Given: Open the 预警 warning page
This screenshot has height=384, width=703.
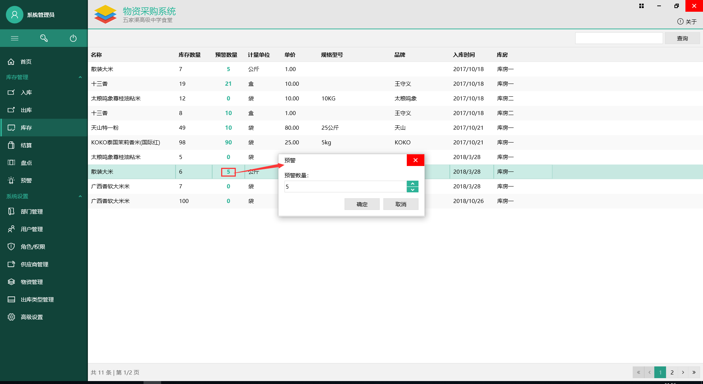Looking at the screenshot, I should [x=26, y=180].
